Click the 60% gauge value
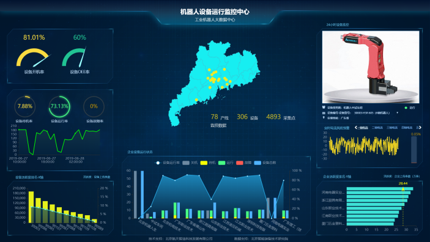The image size is (430, 242). click(80, 37)
